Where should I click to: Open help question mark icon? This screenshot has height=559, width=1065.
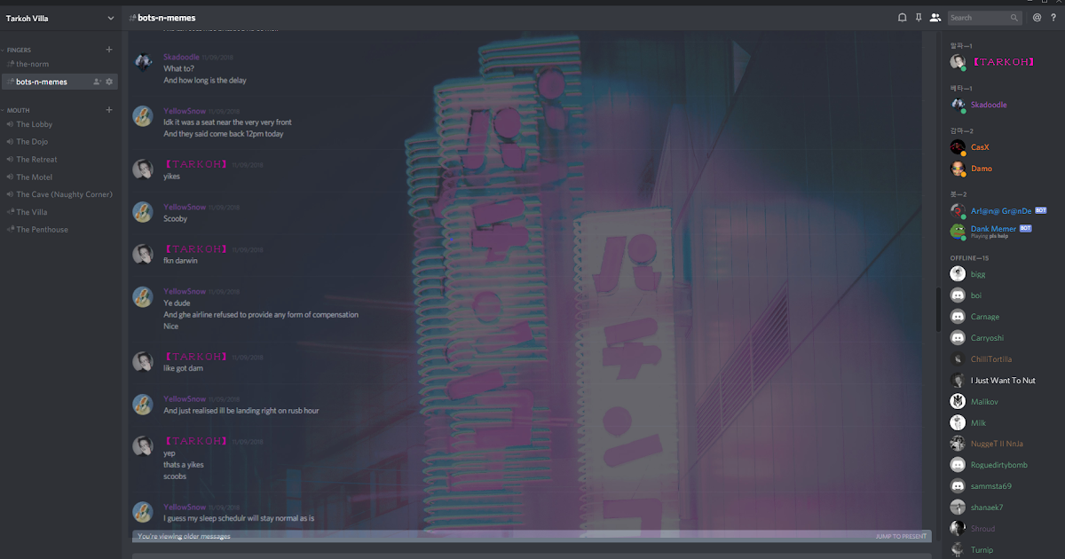coord(1053,17)
